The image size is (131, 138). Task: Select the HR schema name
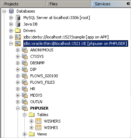33,89
